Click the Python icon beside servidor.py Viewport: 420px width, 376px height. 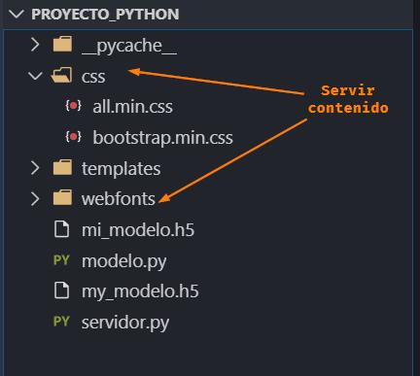pyautogui.click(x=61, y=321)
